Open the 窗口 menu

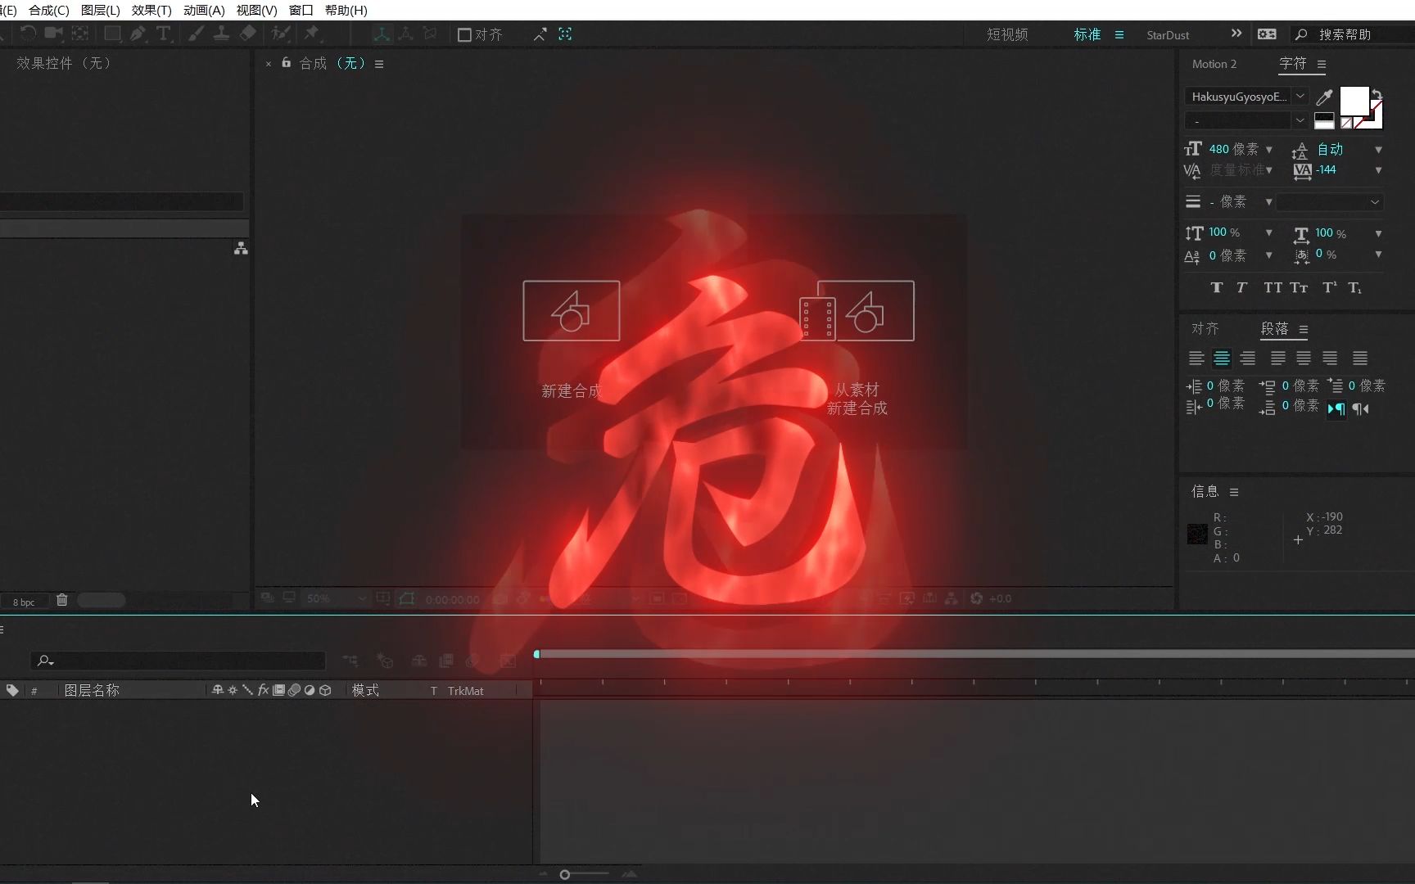pyautogui.click(x=300, y=10)
